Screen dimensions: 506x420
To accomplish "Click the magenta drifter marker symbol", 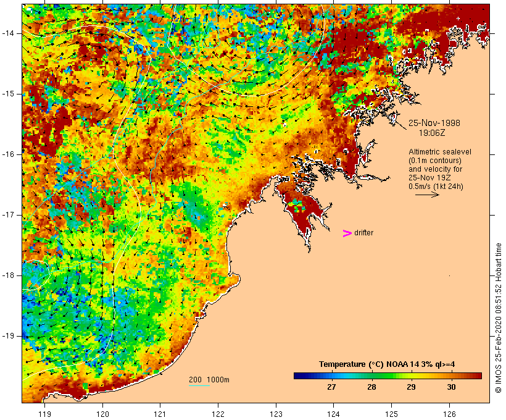I will tap(347, 233).
